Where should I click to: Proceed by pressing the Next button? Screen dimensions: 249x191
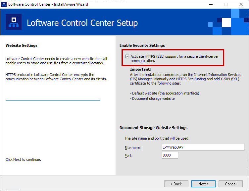pos(203,184)
